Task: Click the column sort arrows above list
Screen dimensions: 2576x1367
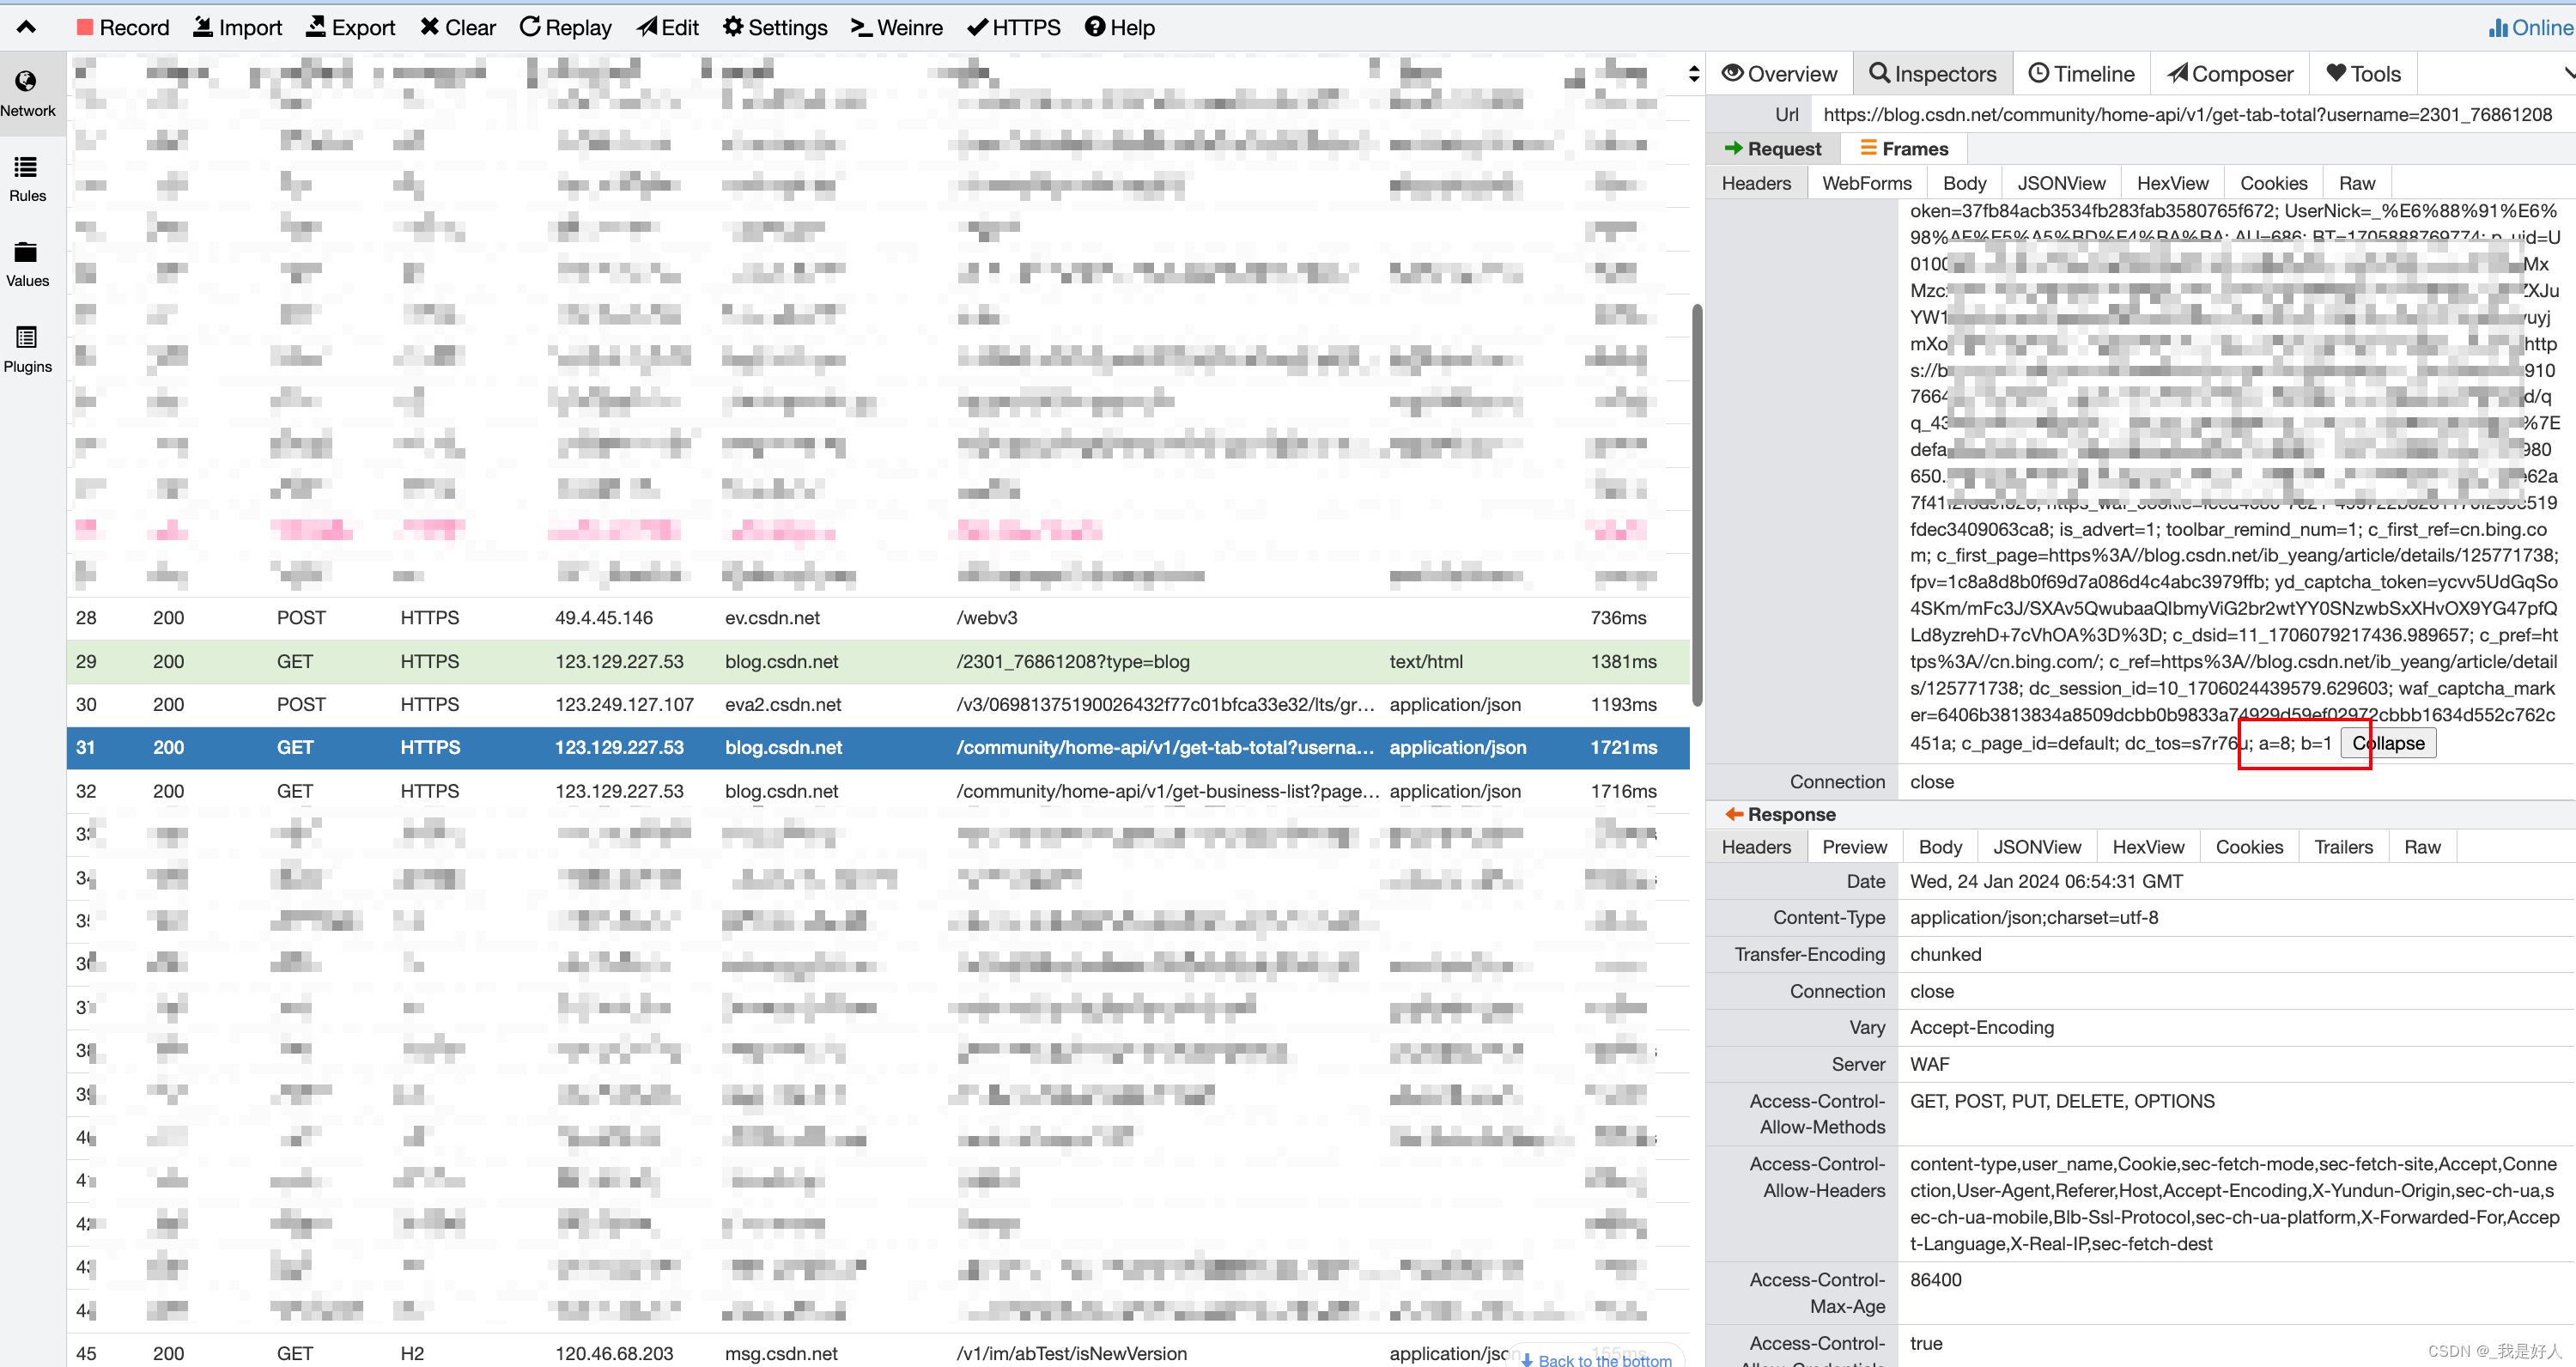Action: [x=1693, y=74]
